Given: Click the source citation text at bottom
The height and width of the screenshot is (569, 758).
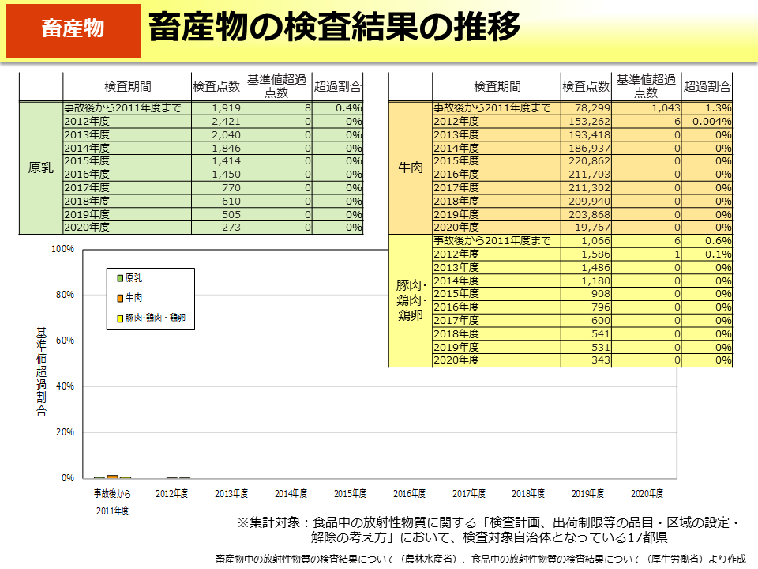Looking at the screenshot, I should 480,559.
